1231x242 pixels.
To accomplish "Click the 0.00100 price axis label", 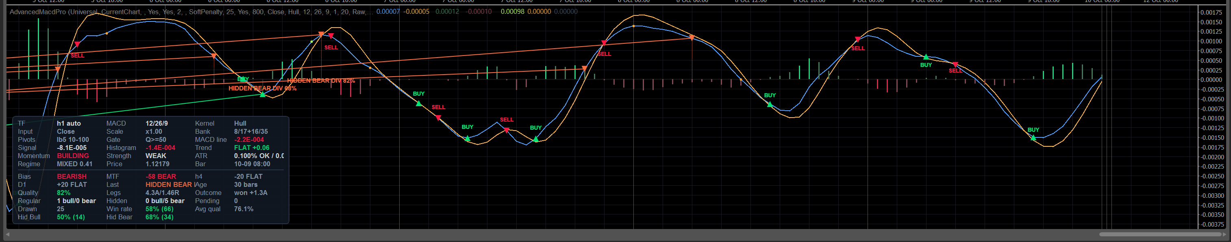I will pyautogui.click(x=1211, y=41).
